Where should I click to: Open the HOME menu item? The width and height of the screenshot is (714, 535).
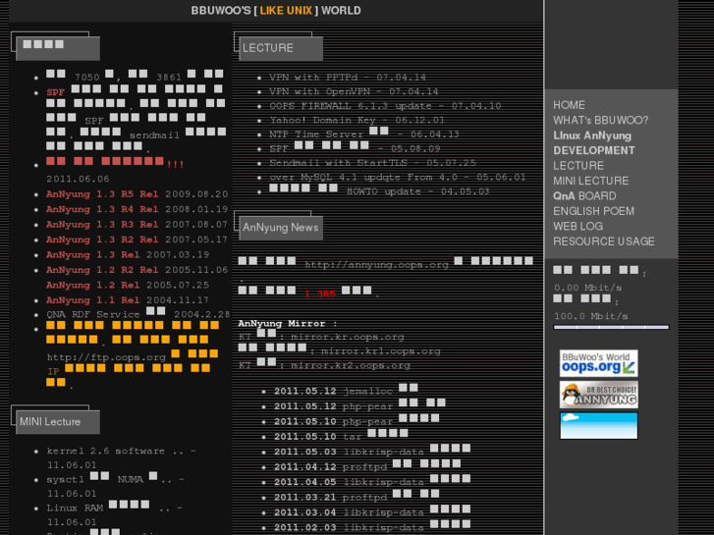(569, 105)
